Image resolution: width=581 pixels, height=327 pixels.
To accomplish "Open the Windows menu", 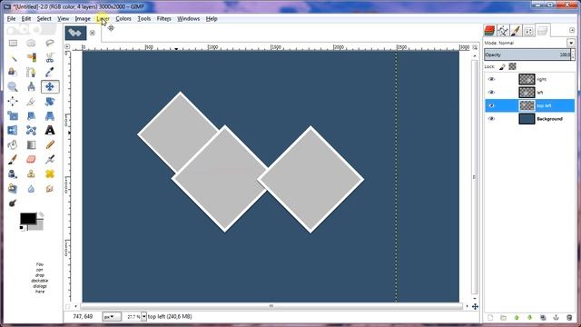I will click(188, 18).
